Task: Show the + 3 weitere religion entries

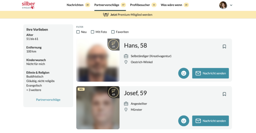Action: (34, 90)
